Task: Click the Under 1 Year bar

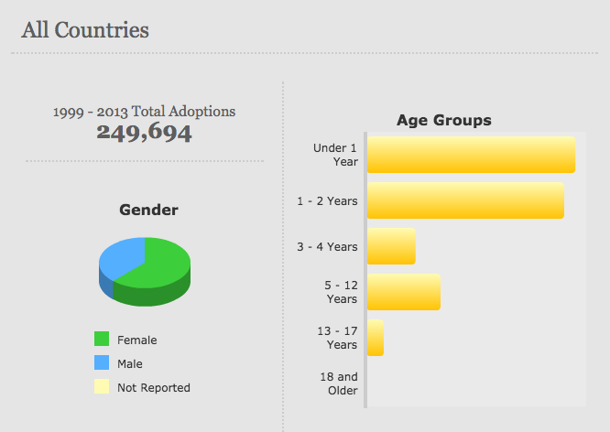Action: click(471, 155)
